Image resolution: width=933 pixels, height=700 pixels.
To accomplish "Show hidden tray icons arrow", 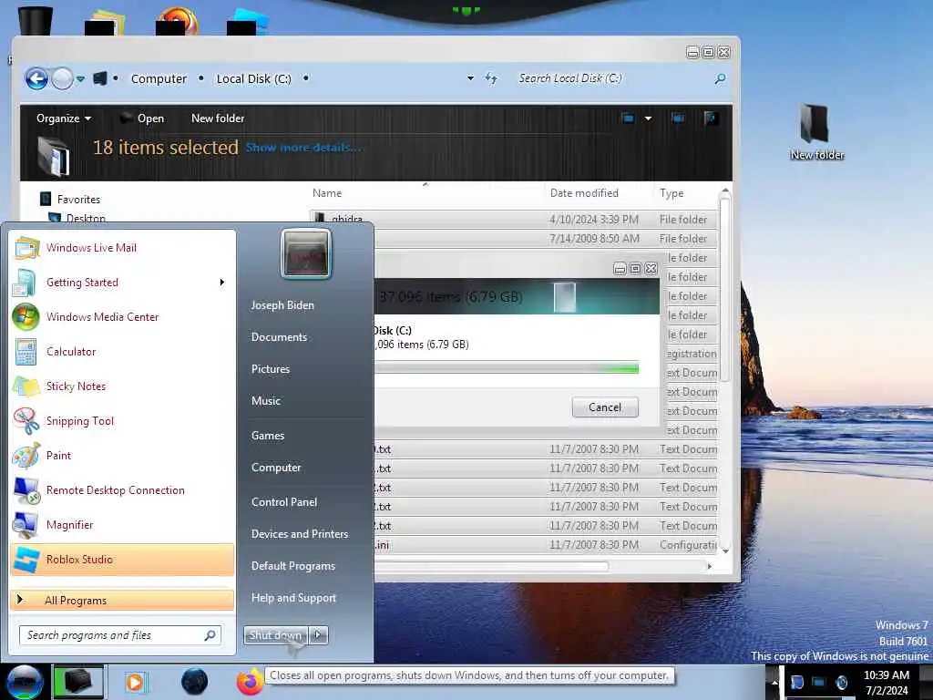I will tap(774, 682).
